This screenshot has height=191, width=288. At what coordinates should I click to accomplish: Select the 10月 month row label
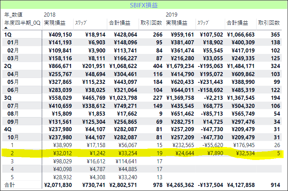pyautogui.click(x=13, y=137)
